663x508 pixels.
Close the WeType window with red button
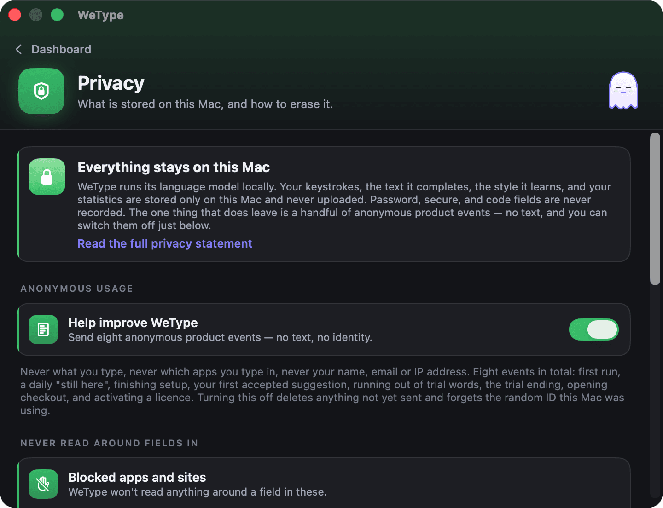coord(15,15)
